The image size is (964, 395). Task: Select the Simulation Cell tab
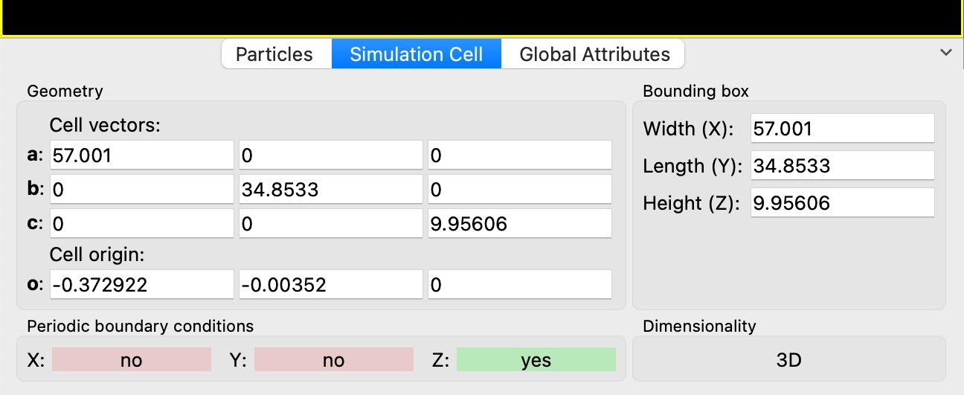416,54
